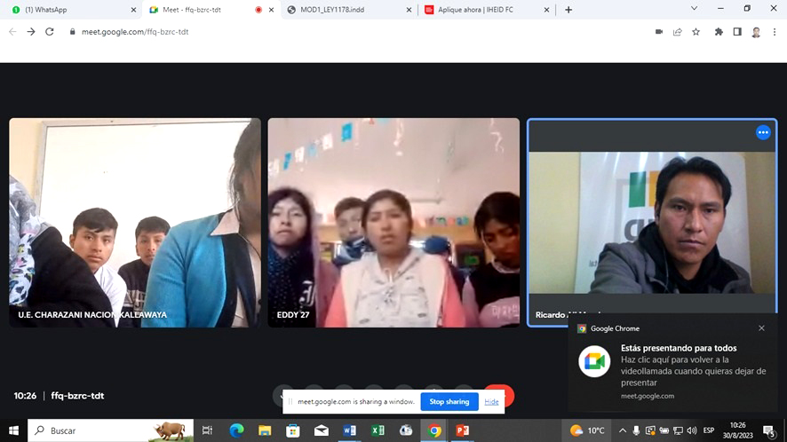Open the Chrome extensions puzzle icon
Screen dimensions: 787x442
(719, 32)
